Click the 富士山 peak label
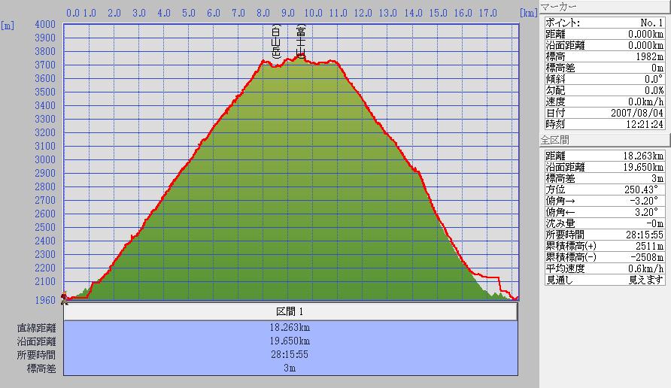The height and width of the screenshot is (388, 671). click(301, 41)
